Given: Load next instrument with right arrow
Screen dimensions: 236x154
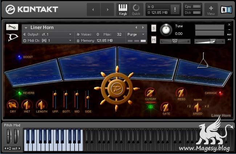Looking at the screenshot, I should 143,27.
